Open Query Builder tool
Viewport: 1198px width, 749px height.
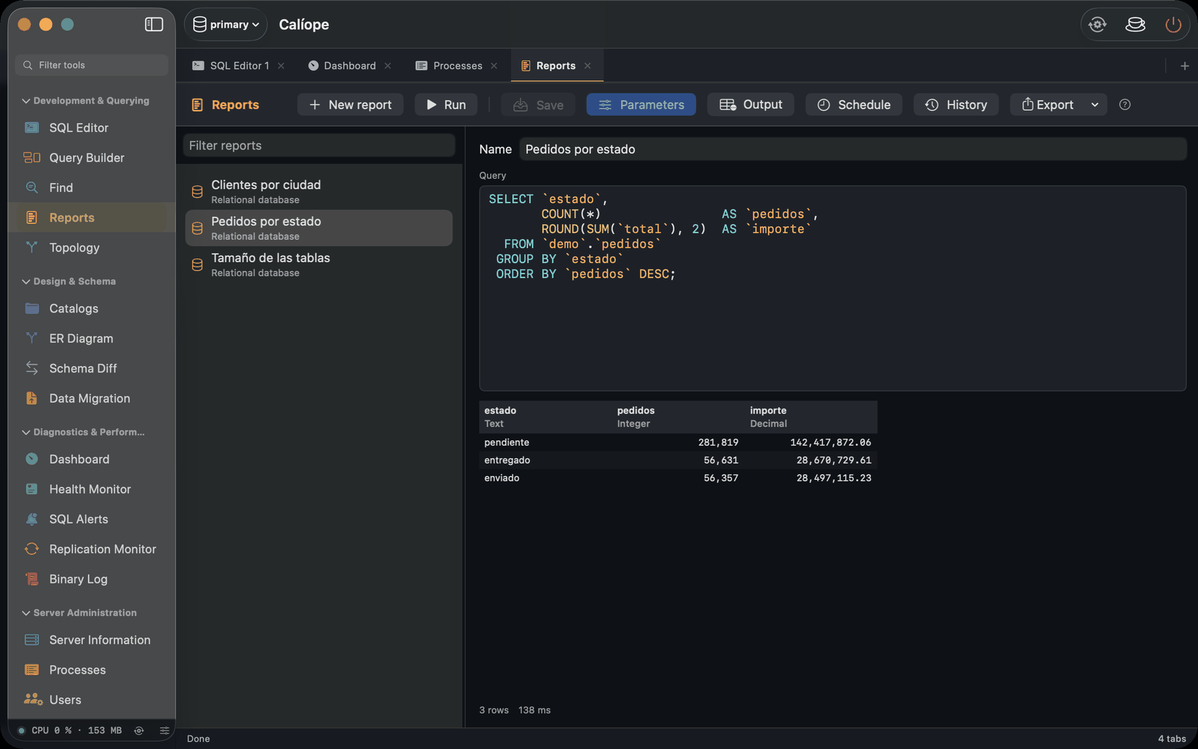tap(92, 158)
